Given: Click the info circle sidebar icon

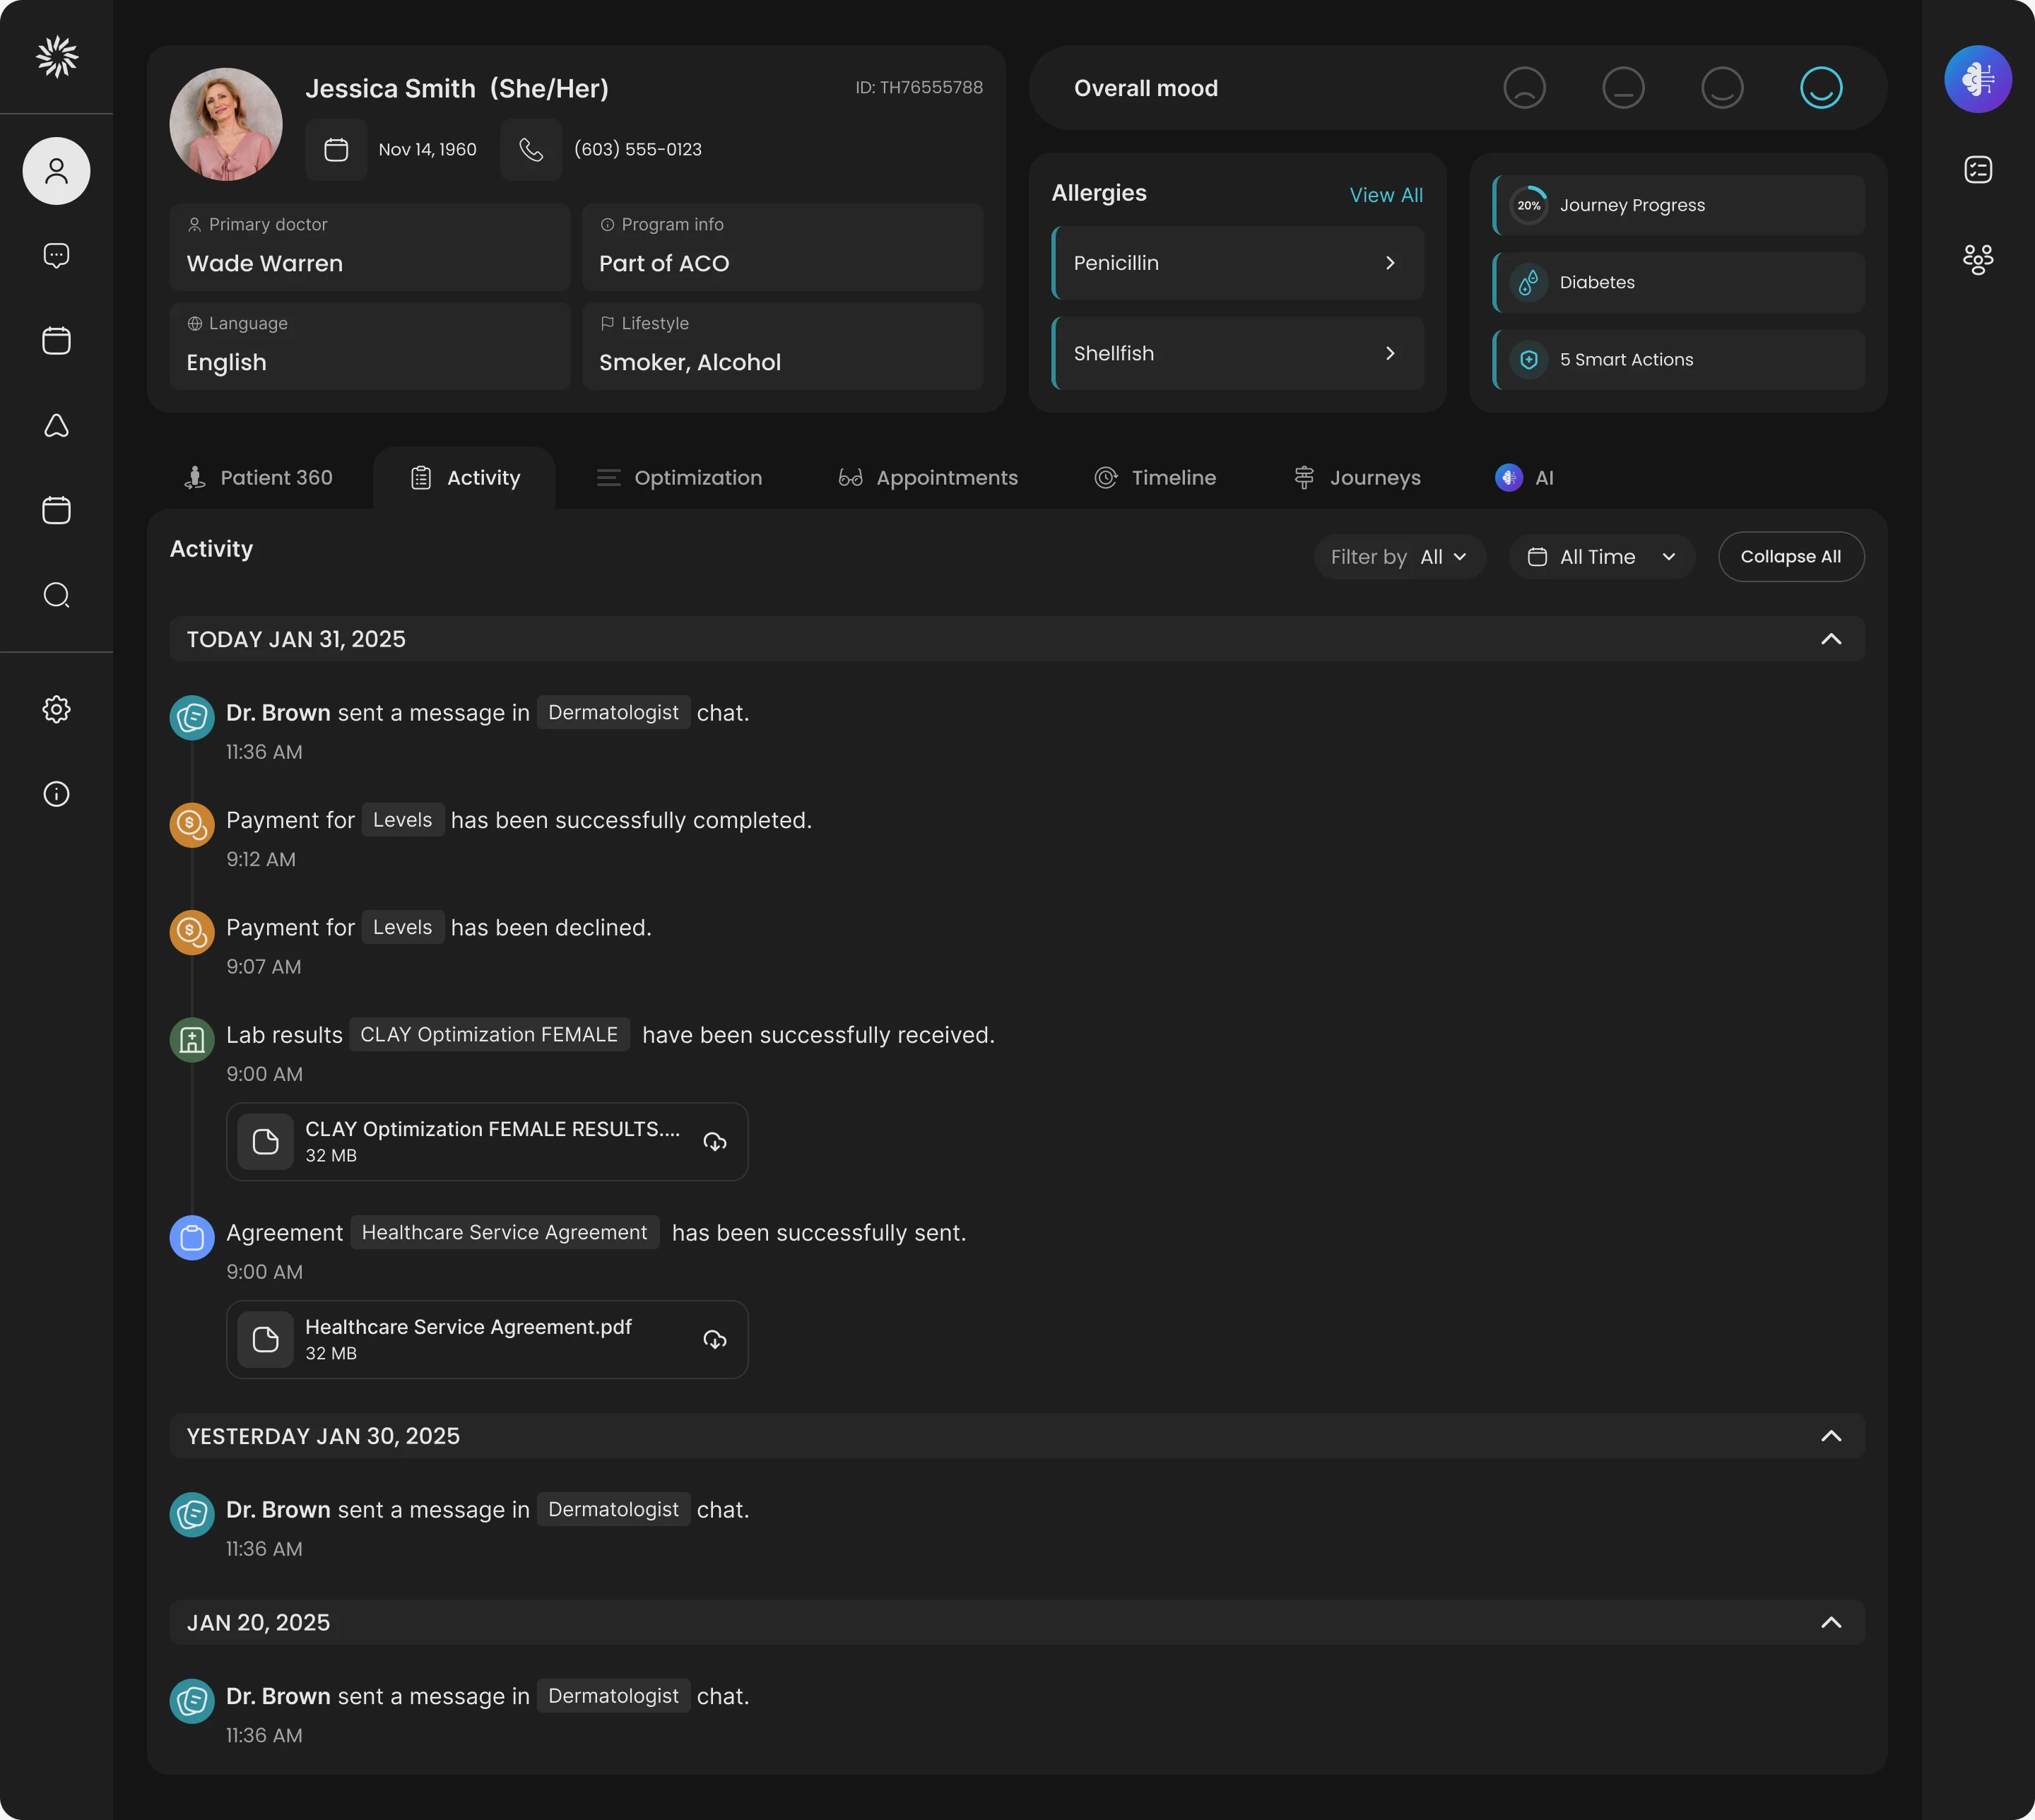Looking at the screenshot, I should tap(56, 794).
